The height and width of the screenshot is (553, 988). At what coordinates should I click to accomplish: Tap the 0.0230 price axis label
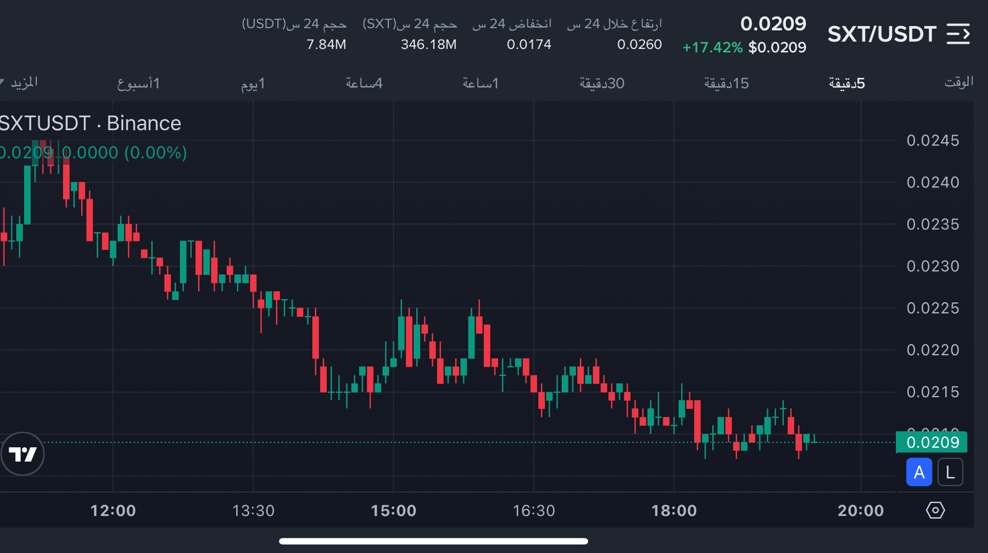[x=932, y=266]
